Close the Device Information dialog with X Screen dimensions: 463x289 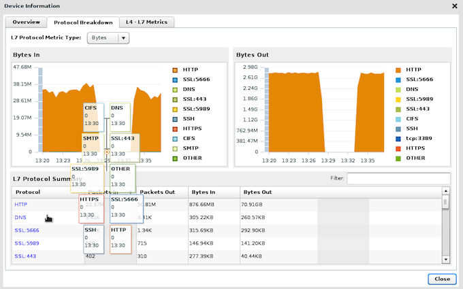(x=454, y=6)
